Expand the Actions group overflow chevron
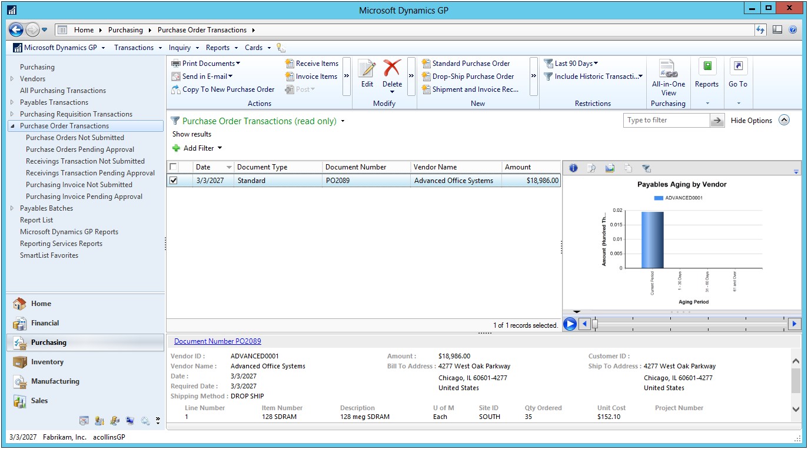Image resolution: width=808 pixels, height=449 pixels. [346, 76]
